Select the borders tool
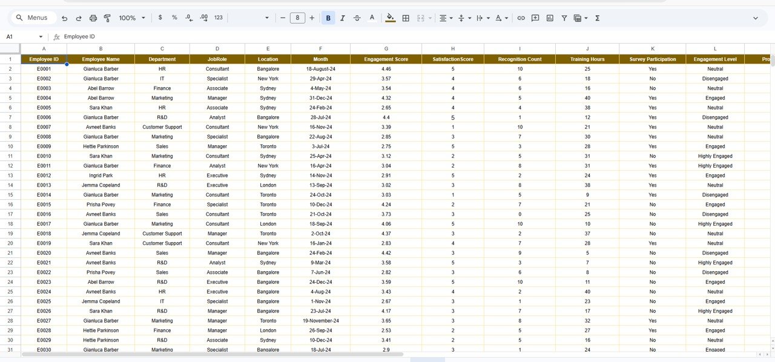 (x=406, y=18)
